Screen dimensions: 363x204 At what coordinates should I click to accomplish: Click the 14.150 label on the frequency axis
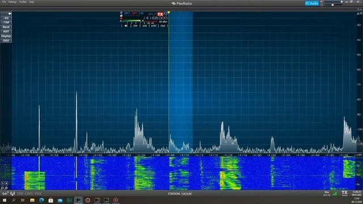point(40,155)
